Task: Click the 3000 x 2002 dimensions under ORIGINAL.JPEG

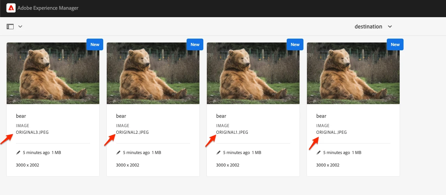Action: pos(328,165)
